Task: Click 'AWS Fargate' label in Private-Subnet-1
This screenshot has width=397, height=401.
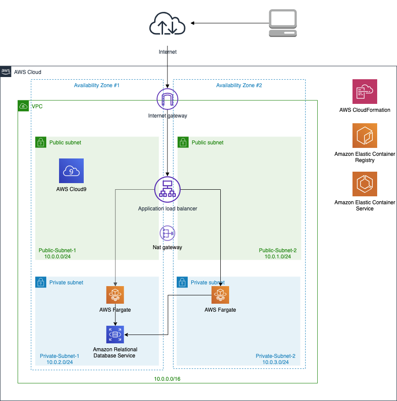Action: click(x=115, y=310)
